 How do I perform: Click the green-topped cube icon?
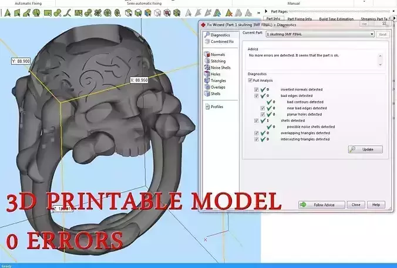tap(138, 13)
